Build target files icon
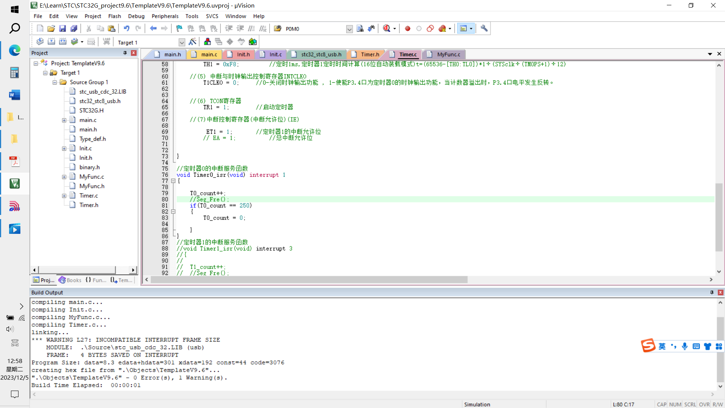This screenshot has width=725, height=408. (51, 42)
